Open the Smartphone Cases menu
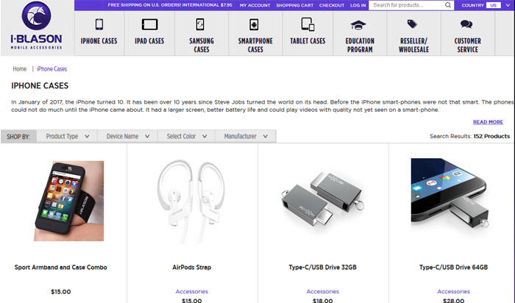This screenshot has width=515, height=303. 255,45
